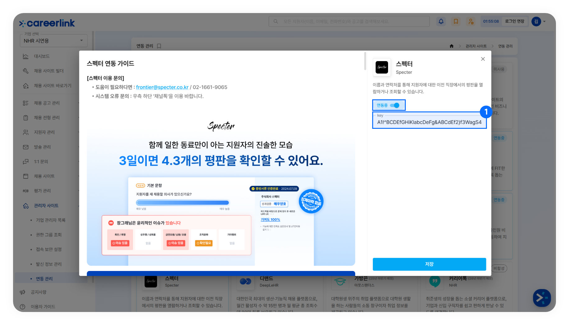Screen dimensions: 569x325
Task: Click the 채용 전형 관리 clipboard icon
Action: (26, 118)
